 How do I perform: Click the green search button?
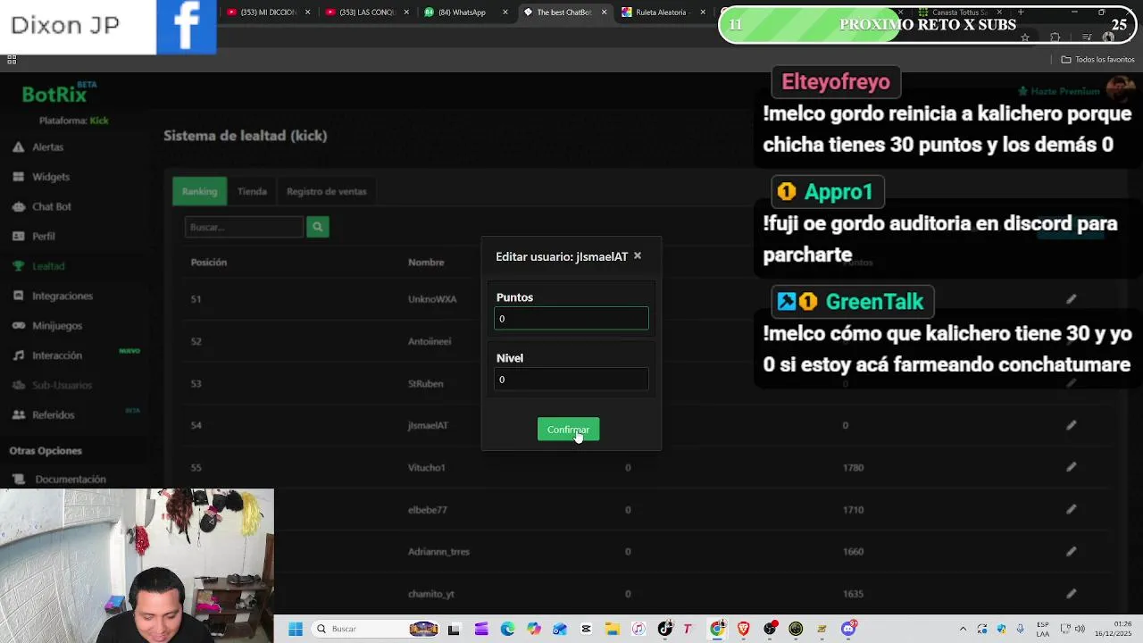[x=317, y=227]
